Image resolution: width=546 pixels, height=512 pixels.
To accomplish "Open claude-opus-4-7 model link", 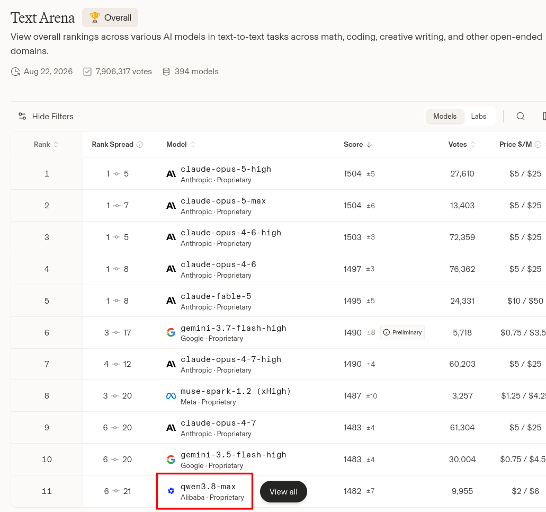I will click(218, 423).
